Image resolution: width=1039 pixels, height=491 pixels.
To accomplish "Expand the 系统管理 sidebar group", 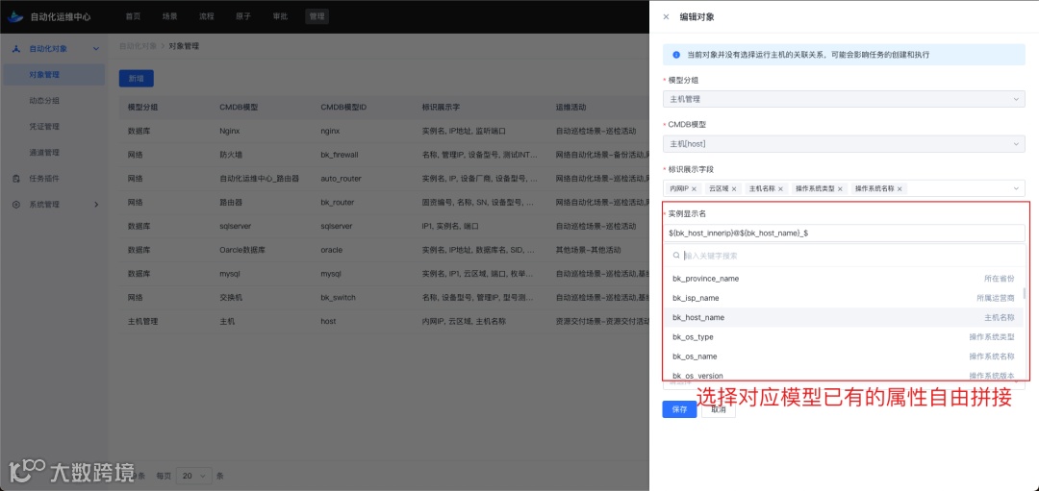I will 96,205.
